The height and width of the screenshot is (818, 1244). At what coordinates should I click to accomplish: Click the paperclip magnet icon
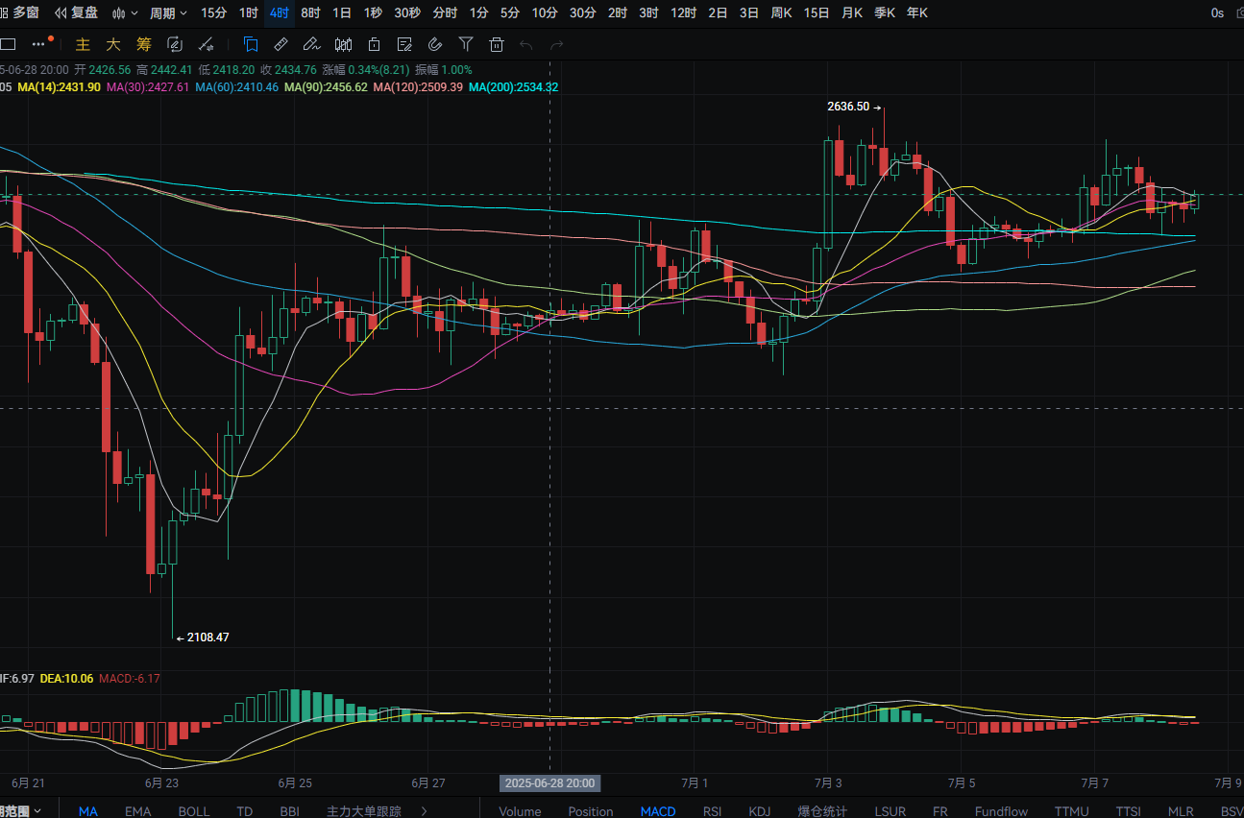point(435,44)
